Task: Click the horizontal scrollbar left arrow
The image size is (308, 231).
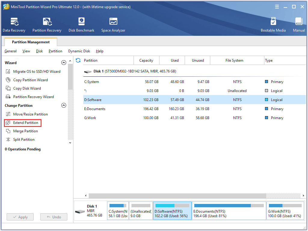Action: click(86, 196)
